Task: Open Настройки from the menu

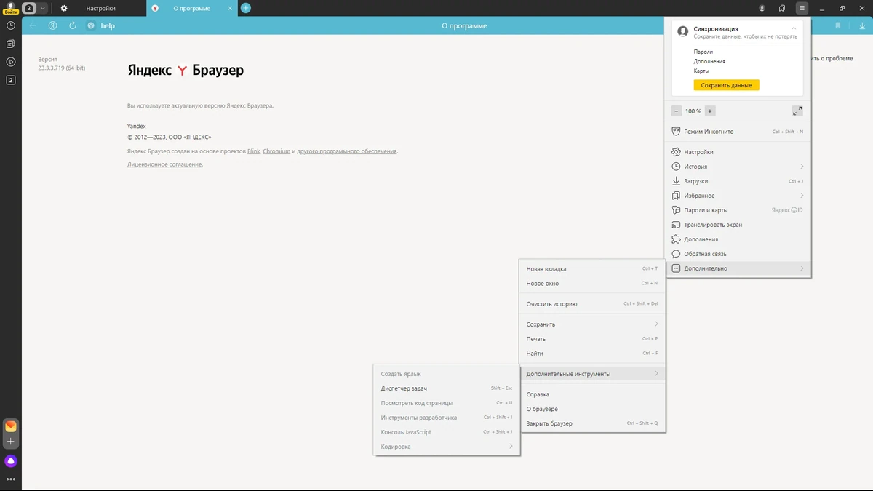Action: tap(738, 152)
